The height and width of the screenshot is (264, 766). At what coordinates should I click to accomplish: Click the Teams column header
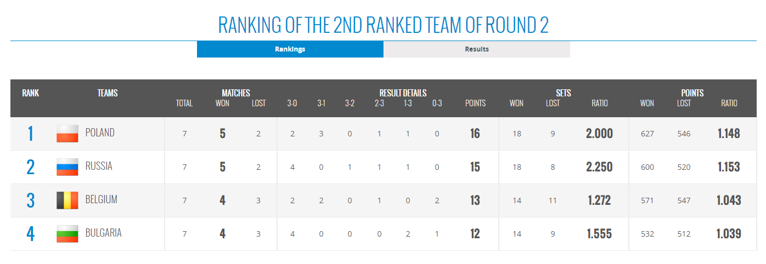click(108, 93)
